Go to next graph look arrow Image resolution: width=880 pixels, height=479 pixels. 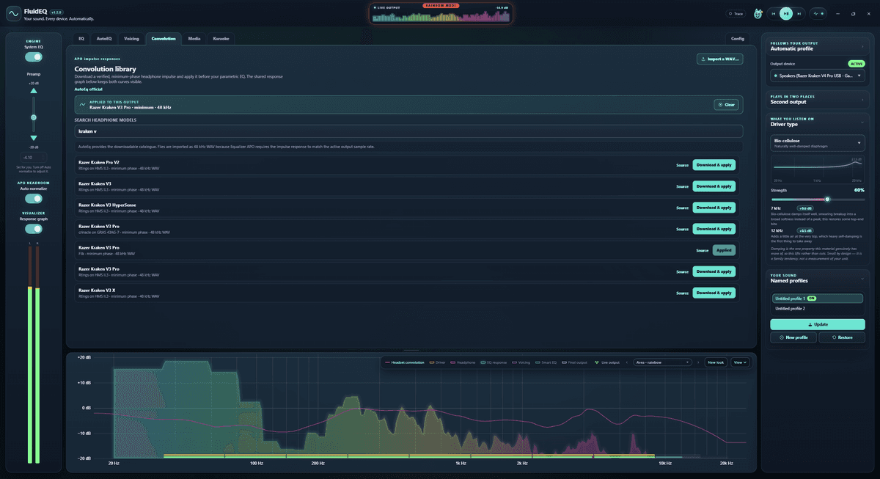(x=698, y=362)
